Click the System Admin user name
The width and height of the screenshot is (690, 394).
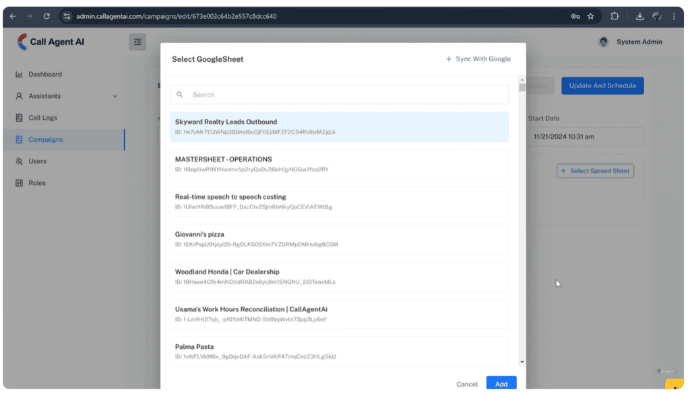click(x=639, y=42)
